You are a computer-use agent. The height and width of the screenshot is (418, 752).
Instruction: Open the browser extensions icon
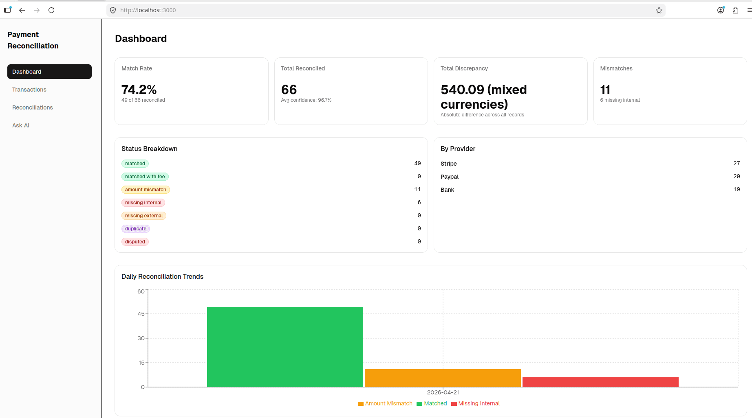pyautogui.click(x=736, y=10)
